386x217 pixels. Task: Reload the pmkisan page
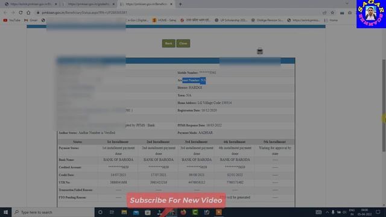21,13
